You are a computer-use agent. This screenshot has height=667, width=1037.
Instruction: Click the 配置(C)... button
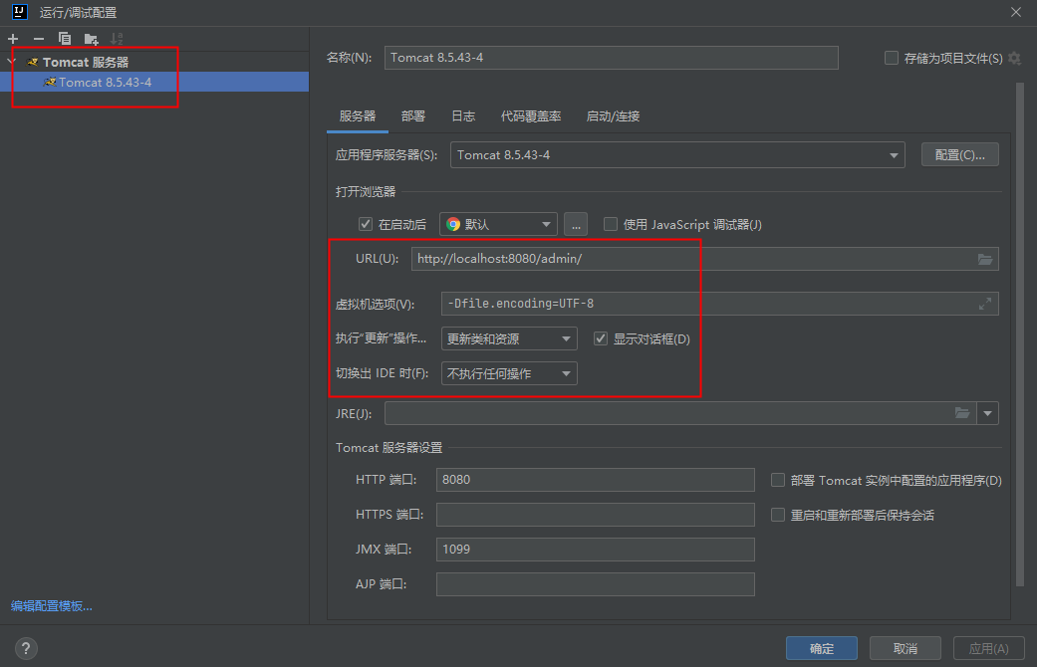coord(959,154)
